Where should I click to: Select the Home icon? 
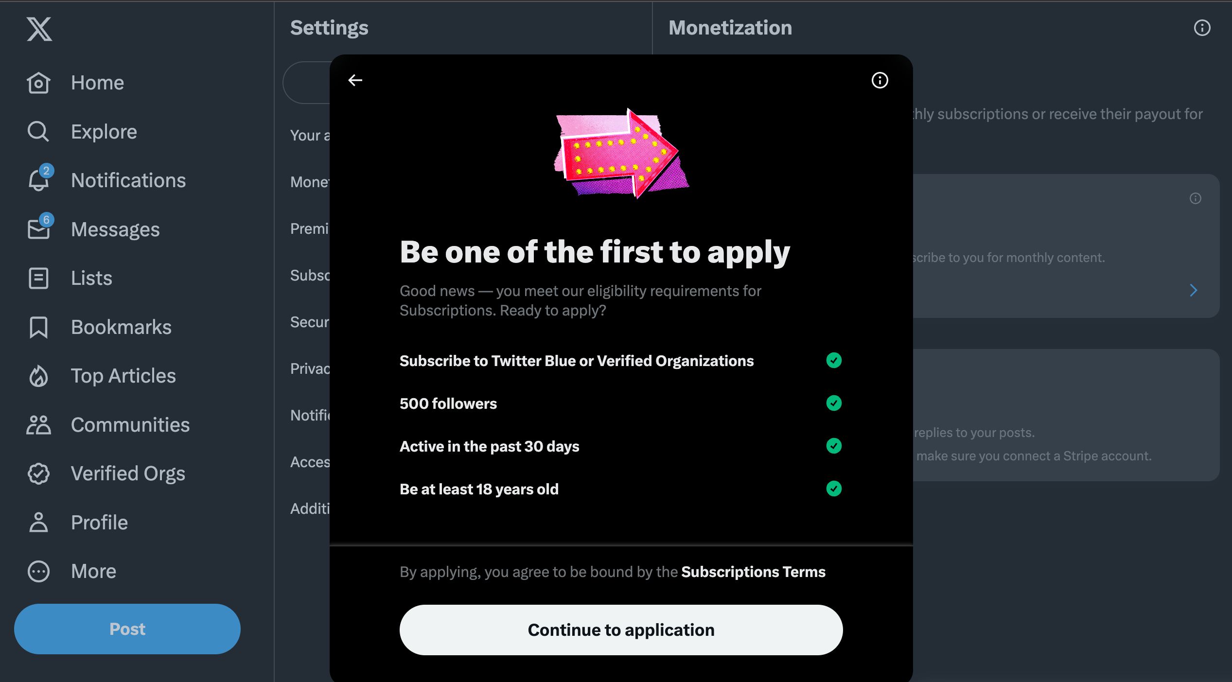[x=39, y=83]
